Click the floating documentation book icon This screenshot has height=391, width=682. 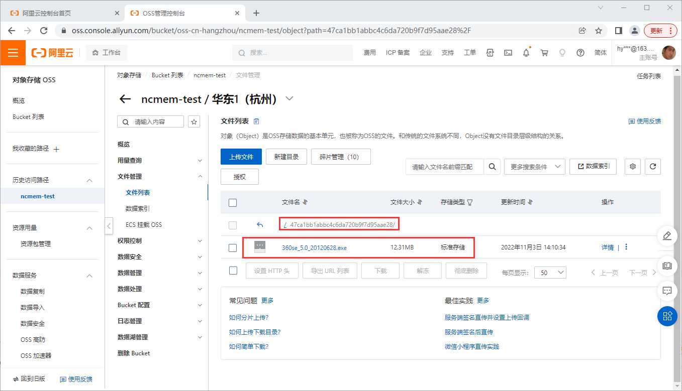[x=667, y=266]
